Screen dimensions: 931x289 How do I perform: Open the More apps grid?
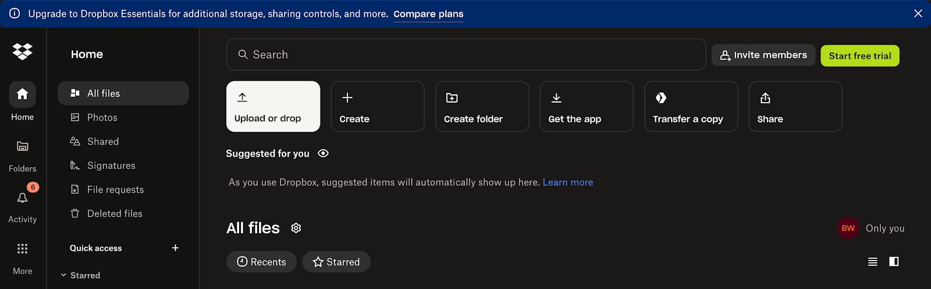tap(22, 249)
